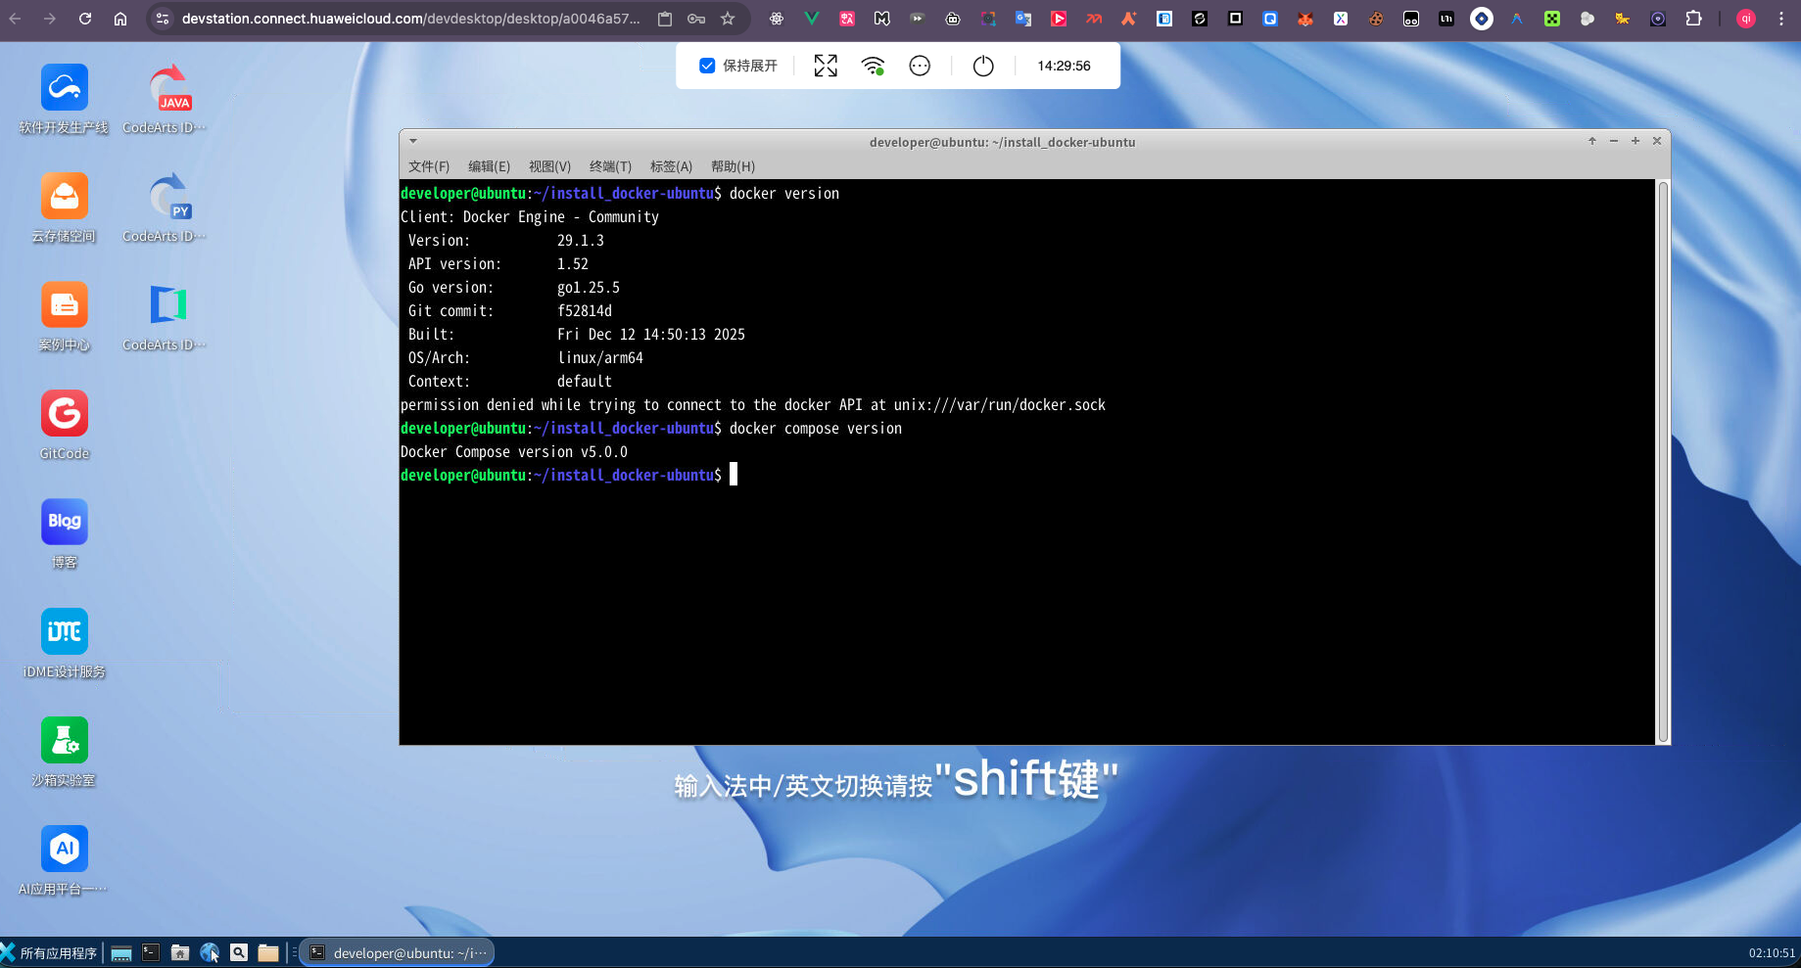This screenshot has height=968, width=1801.
Task: Collapse the terminal via its title-bar triangle
Action: click(x=412, y=141)
